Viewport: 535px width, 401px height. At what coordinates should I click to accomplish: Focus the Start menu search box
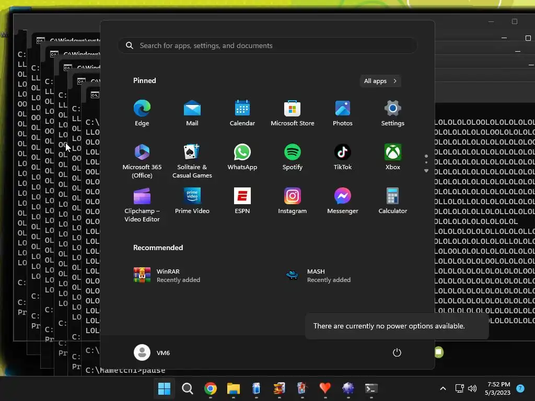[x=267, y=45]
